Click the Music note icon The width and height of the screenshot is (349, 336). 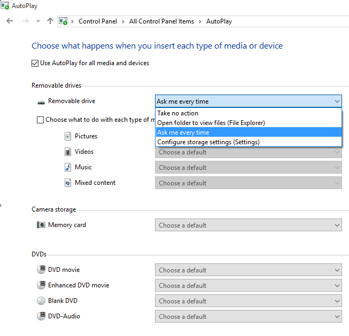tap(68, 167)
